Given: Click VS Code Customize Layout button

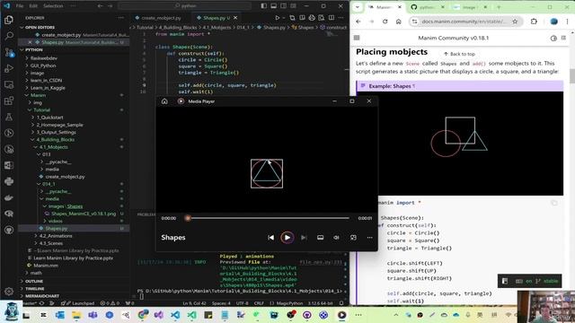Looking at the screenshot, I should (x=294, y=6).
